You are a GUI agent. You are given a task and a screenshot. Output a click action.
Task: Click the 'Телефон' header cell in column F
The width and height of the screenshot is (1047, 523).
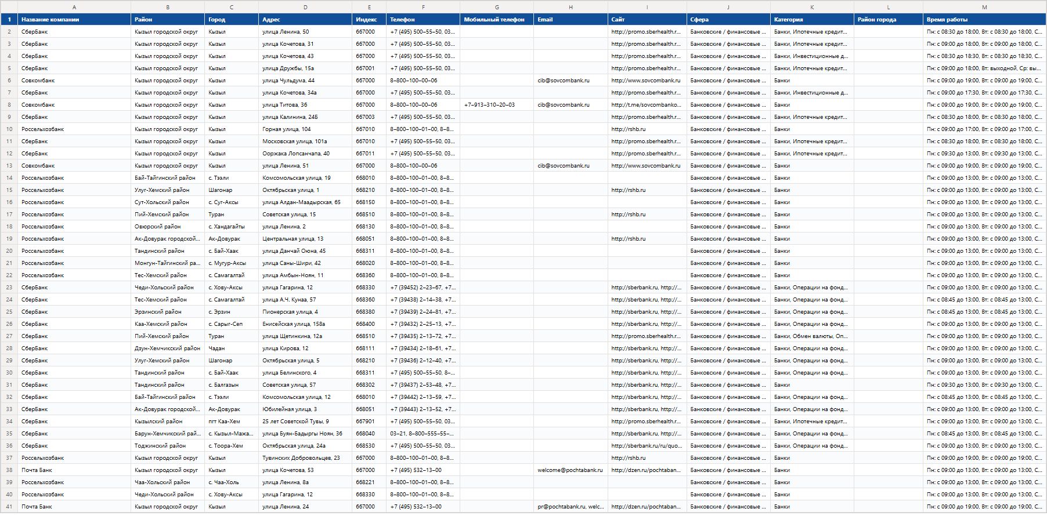pyautogui.click(x=423, y=20)
